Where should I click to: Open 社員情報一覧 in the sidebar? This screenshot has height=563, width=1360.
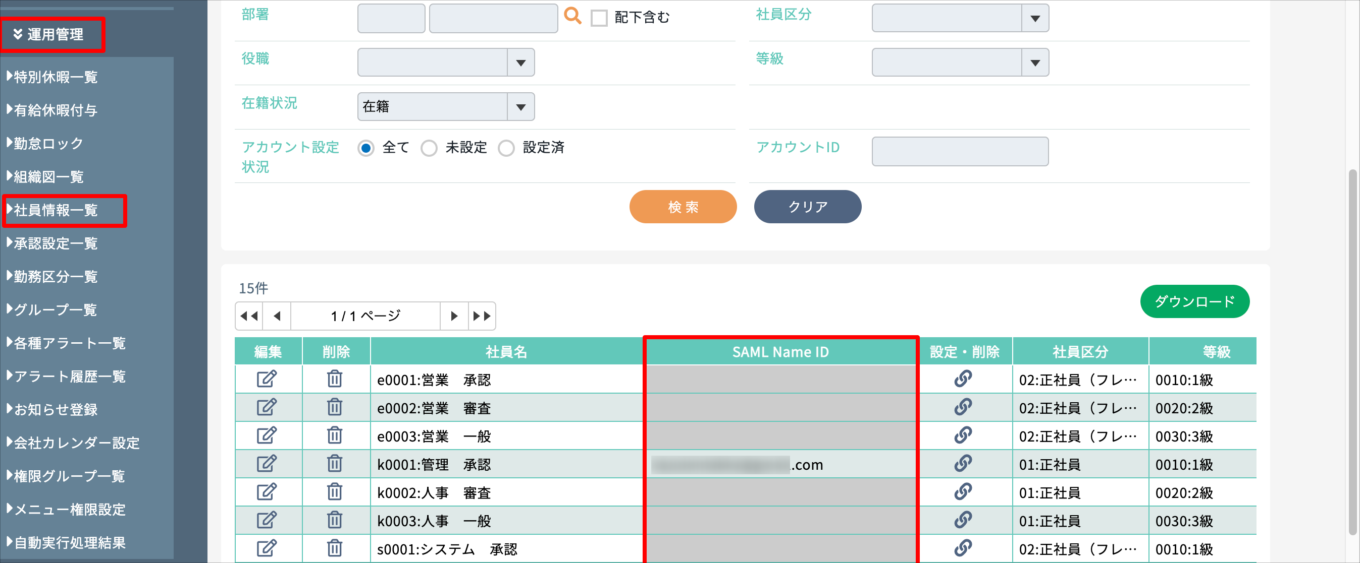[x=56, y=210]
